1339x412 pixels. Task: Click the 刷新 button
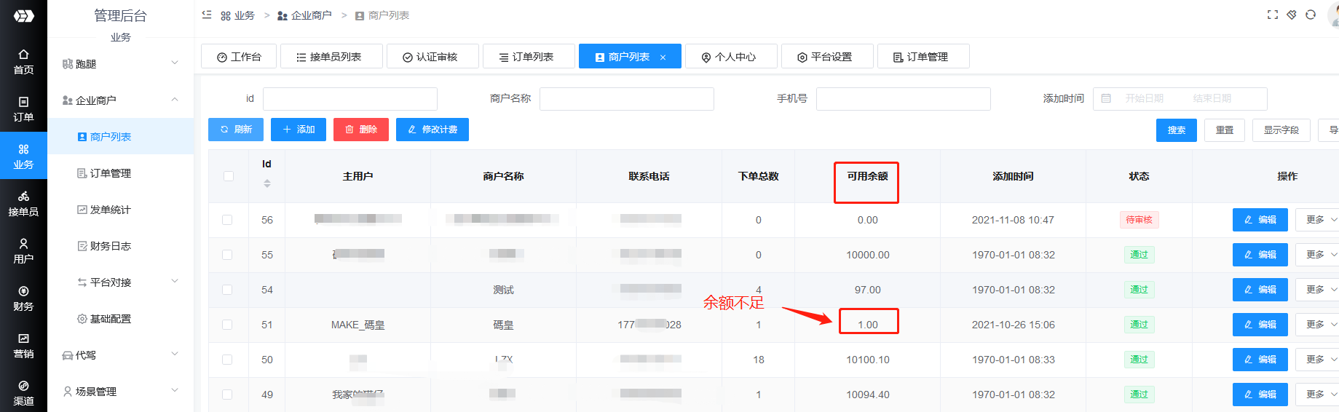(x=236, y=130)
